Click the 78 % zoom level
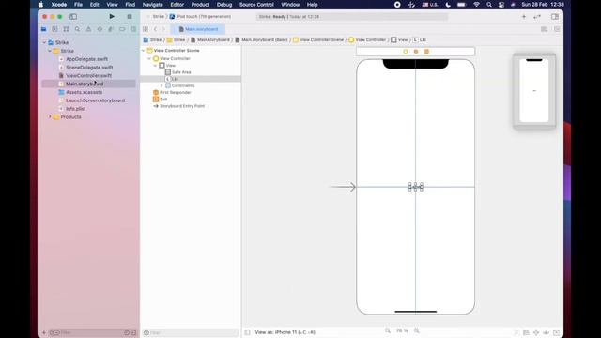This screenshot has width=601, height=338. tap(402, 330)
